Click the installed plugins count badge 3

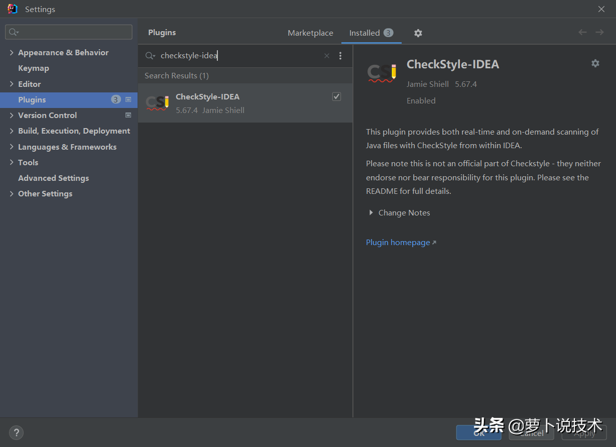pos(389,33)
